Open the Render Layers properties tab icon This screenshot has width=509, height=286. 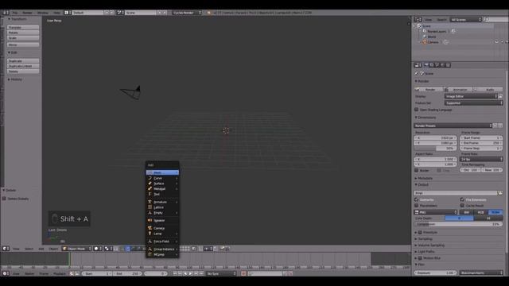431,65
